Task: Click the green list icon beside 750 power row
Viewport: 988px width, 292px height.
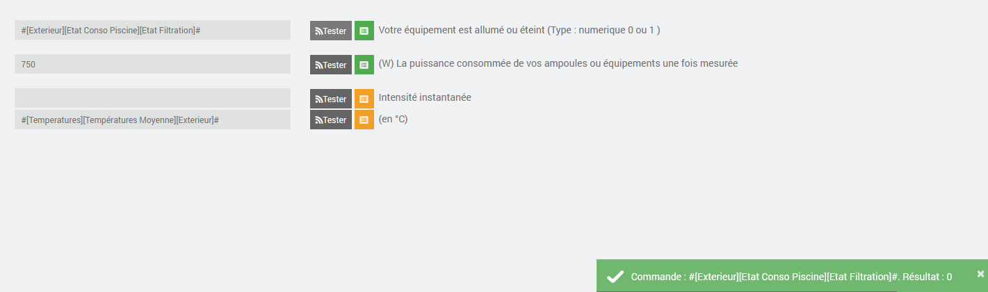Action: coord(364,65)
